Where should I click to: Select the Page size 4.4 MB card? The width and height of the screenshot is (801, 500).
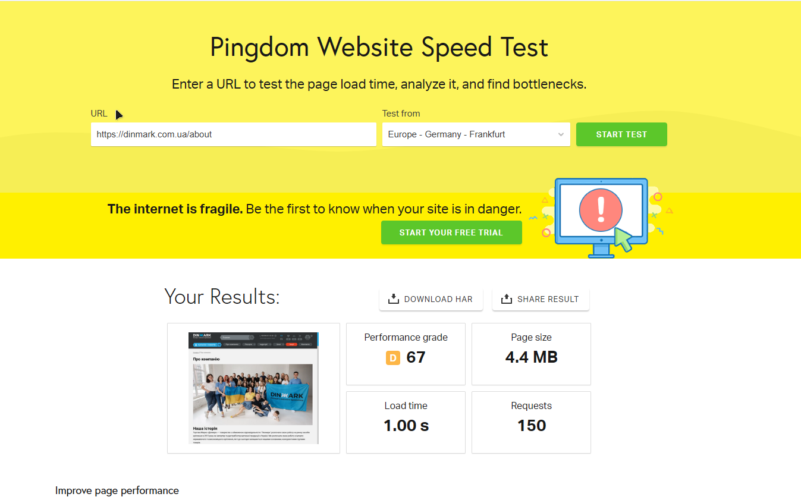click(531, 354)
